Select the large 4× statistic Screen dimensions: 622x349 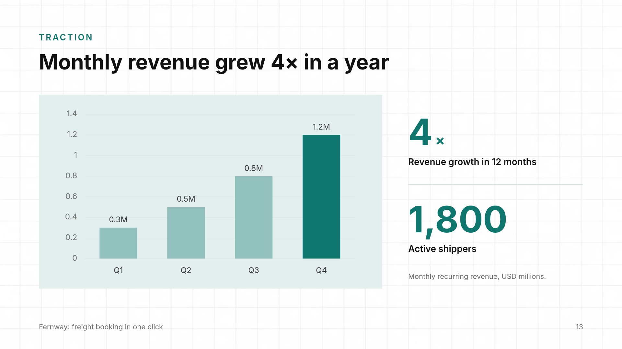(x=426, y=132)
